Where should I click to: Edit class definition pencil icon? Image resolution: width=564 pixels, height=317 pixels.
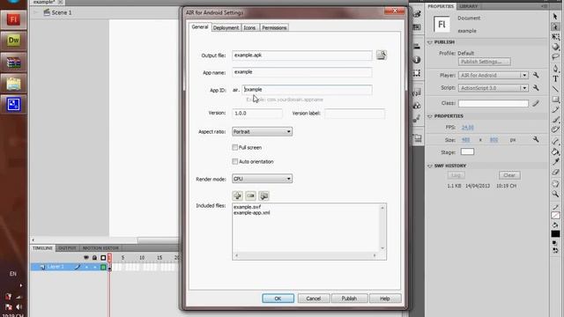coord(536,103)
